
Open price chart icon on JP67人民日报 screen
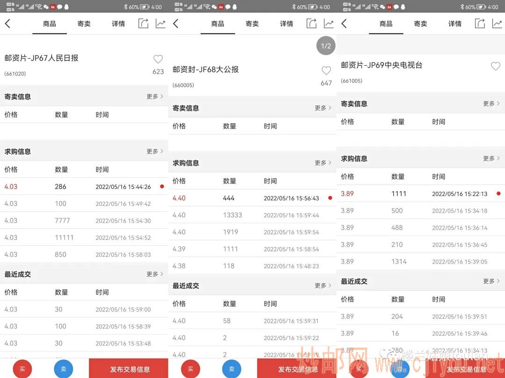pos(160,23)
